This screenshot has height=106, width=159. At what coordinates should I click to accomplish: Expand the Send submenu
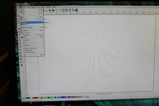(x=32, y=42)
